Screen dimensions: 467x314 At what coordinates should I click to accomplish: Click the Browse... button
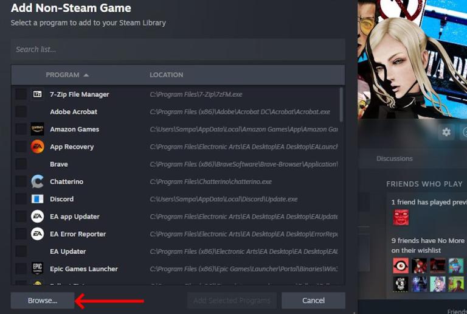(43, 300)
